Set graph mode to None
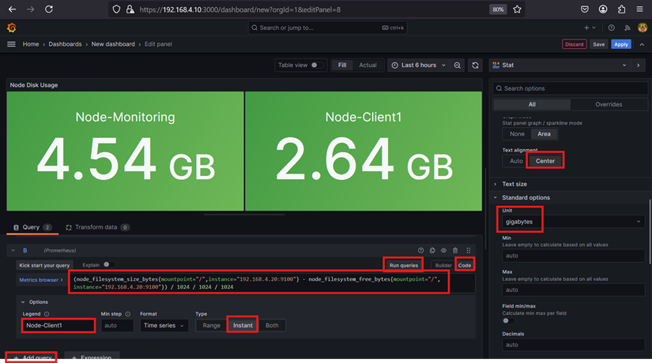652x363 pixels. pyautogui.click(x=517, y=133)
